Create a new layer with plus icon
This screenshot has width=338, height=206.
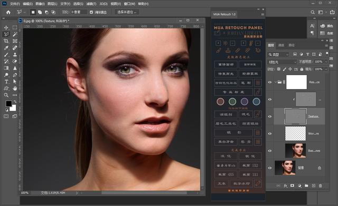pyautogui.click(x=313, y=185)
